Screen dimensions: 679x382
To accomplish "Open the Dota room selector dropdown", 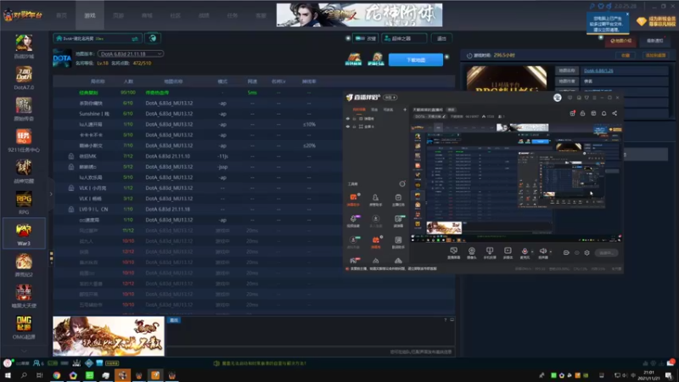I will pyautogui.click(x=98, y=38).
